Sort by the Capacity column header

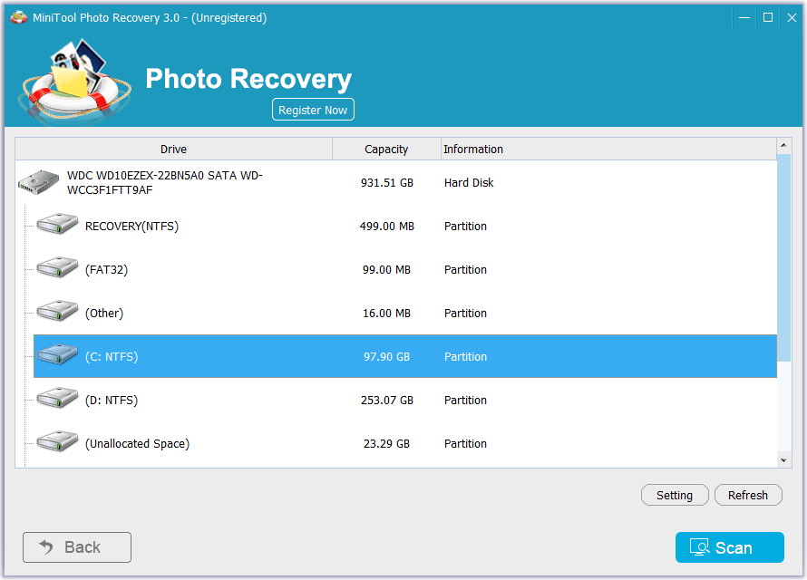[386, 150]
